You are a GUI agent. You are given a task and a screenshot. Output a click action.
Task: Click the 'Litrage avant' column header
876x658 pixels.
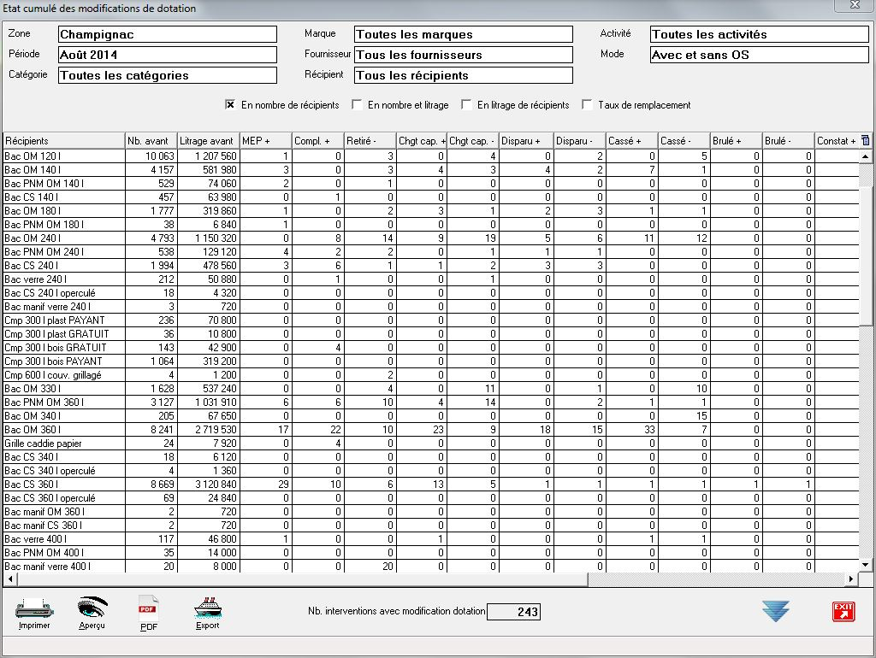(x=207, y=141)
